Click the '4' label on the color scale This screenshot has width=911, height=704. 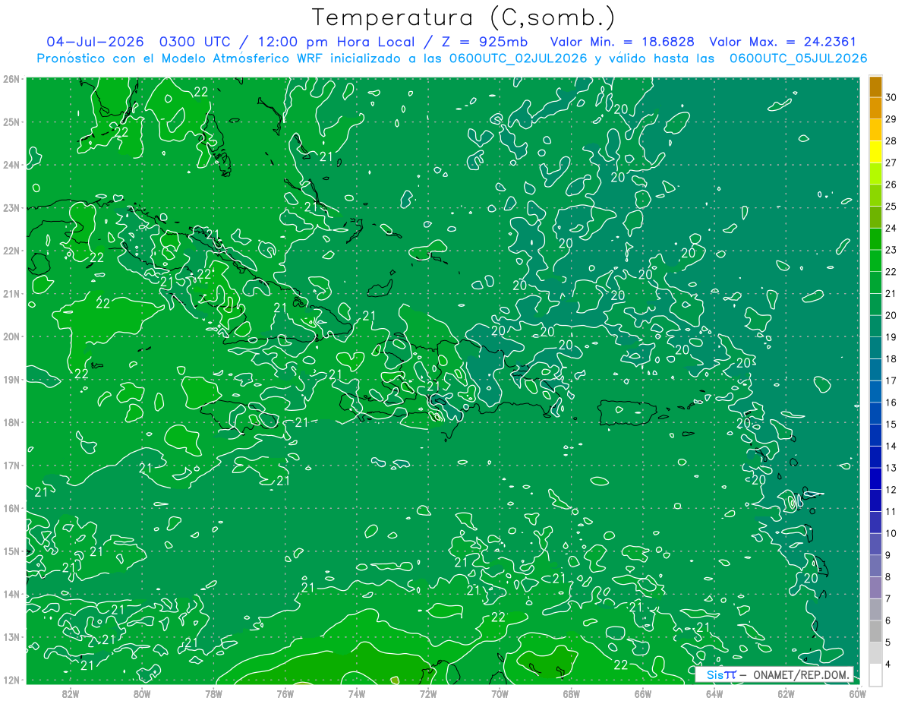click(x=889, y=664)
